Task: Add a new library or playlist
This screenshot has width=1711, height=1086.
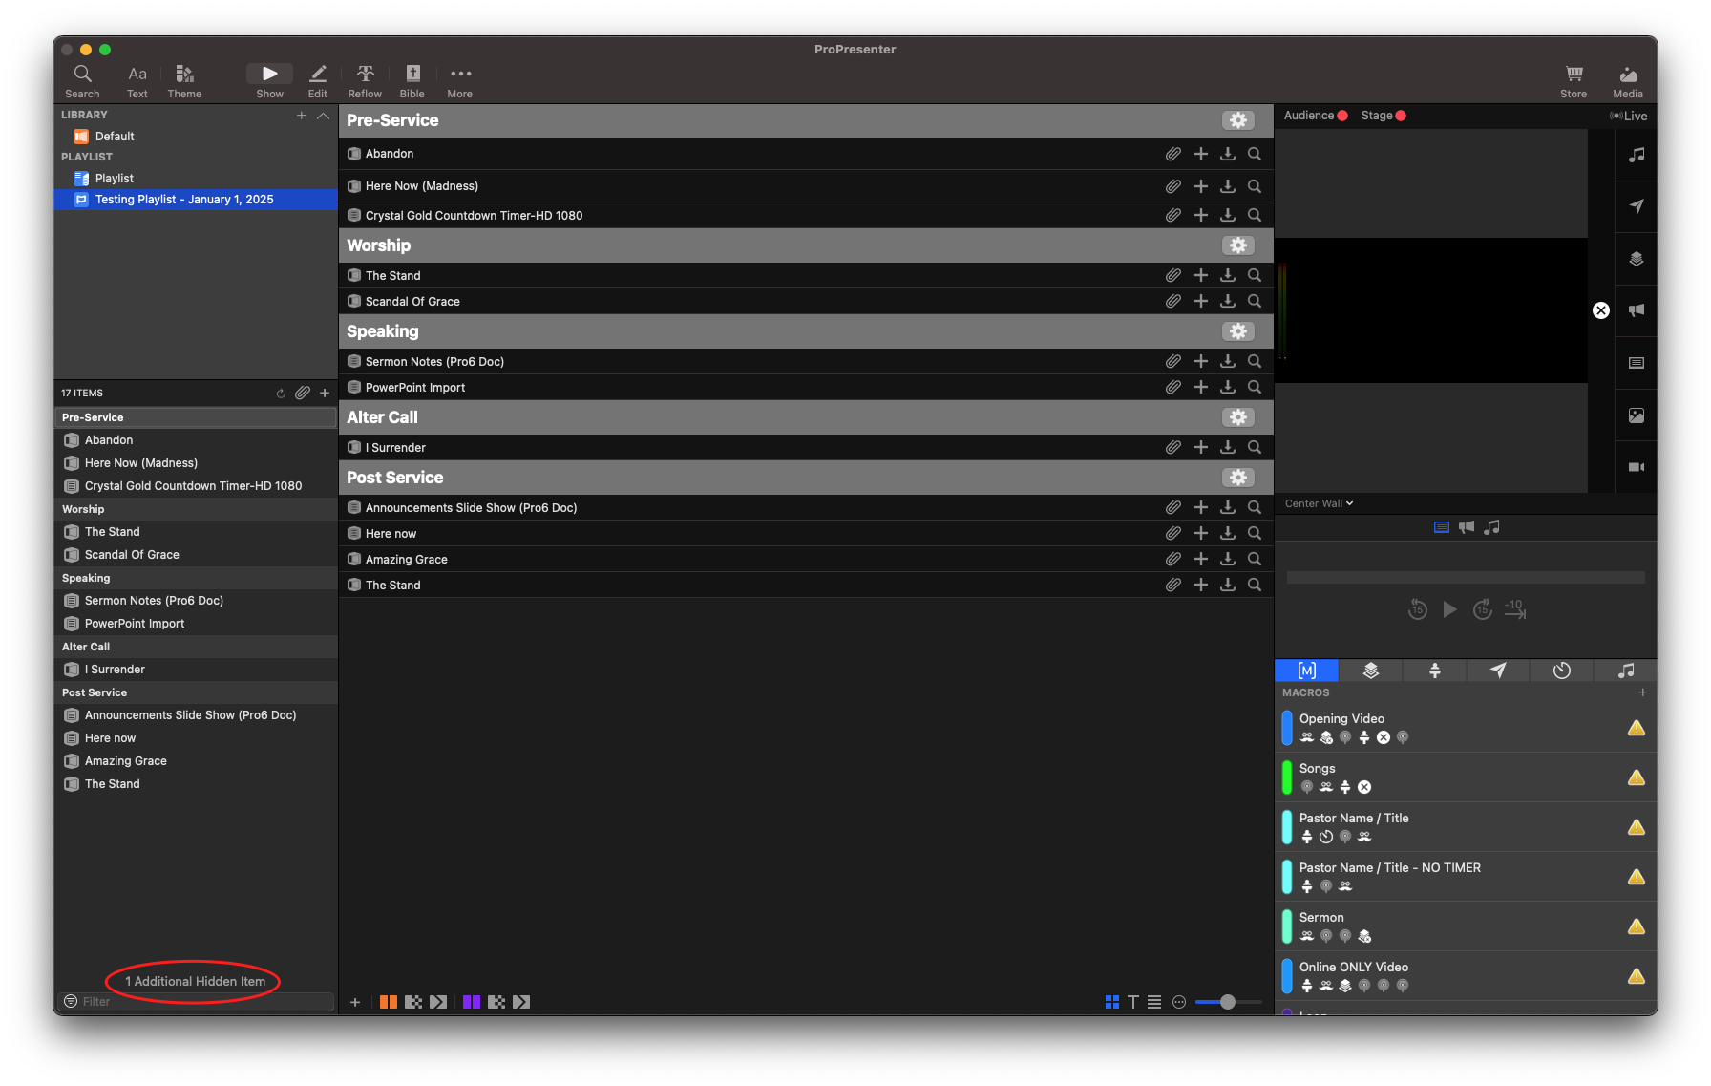Action: 301,116
